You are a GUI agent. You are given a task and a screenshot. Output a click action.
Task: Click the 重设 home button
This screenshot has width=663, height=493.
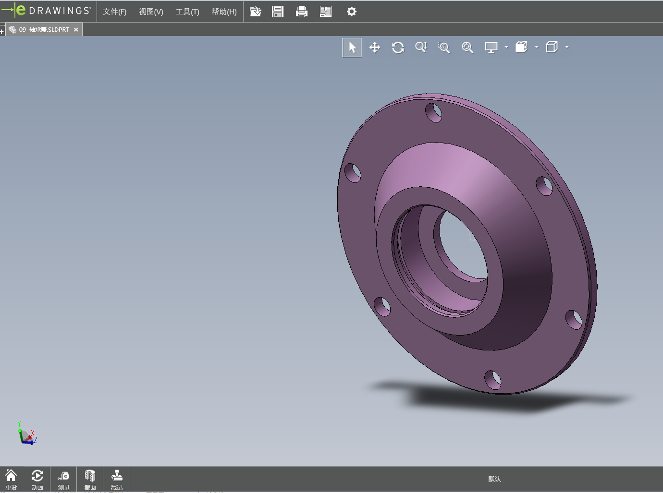[11, 480]
